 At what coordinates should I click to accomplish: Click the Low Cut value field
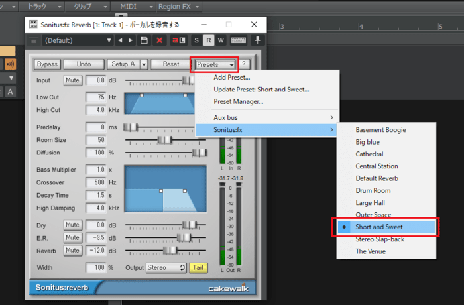(96, 97)
